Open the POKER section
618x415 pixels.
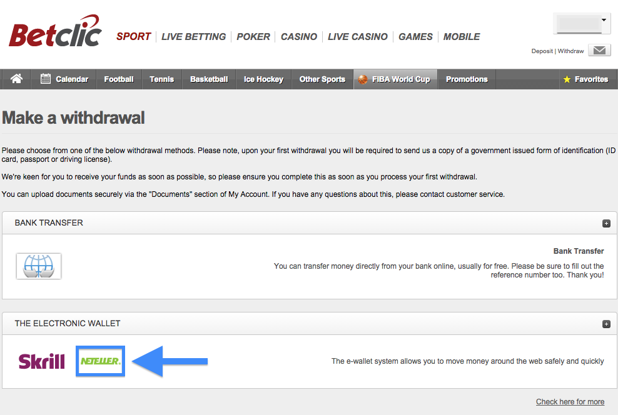253,37
